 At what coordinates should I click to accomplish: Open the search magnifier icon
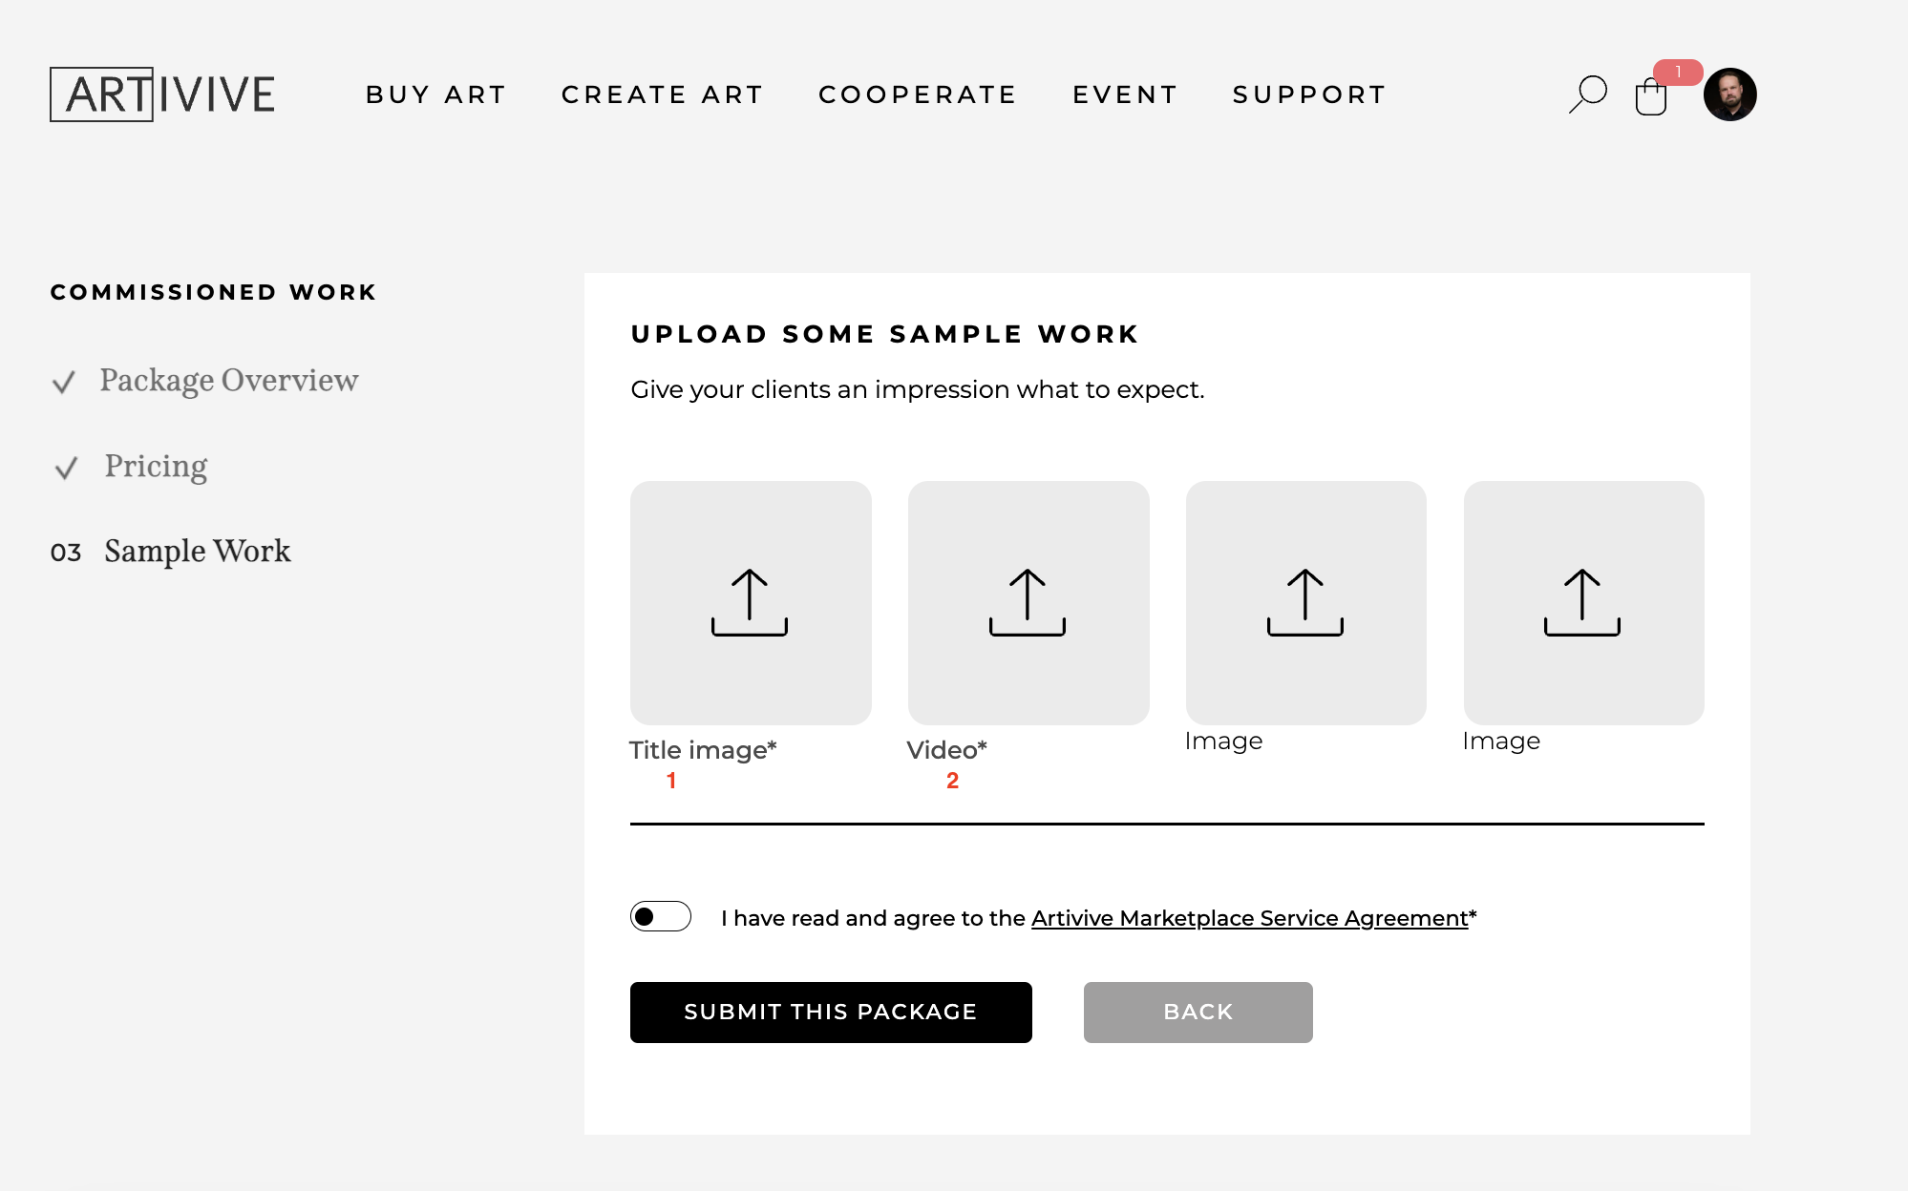1588,94
